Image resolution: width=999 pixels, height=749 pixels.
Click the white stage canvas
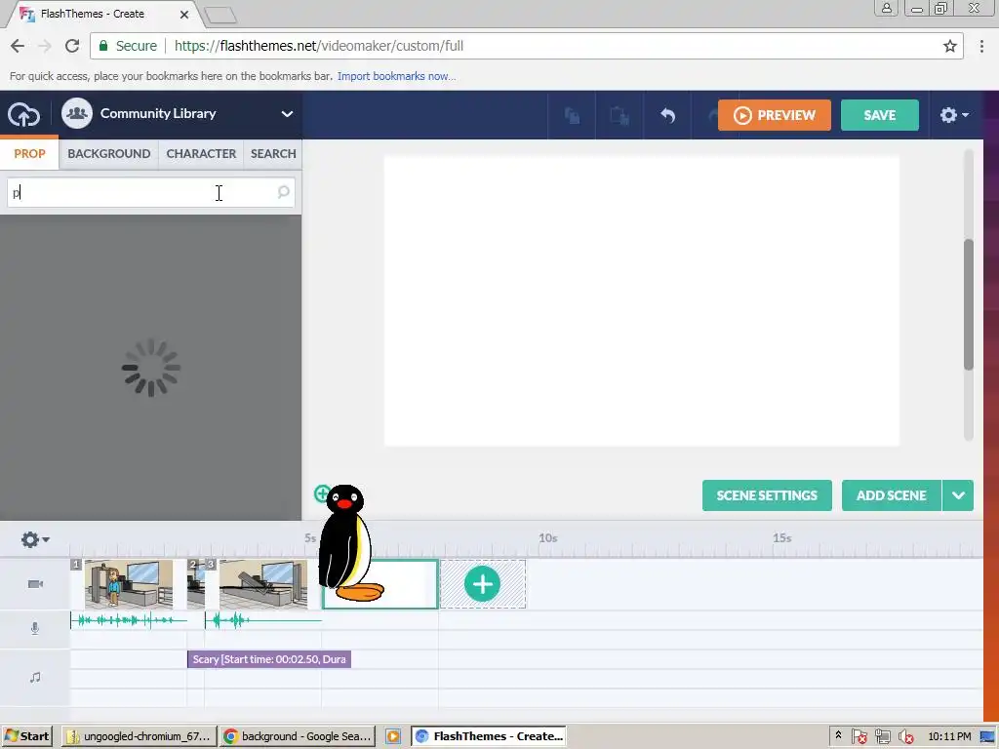tap(641, 301)
